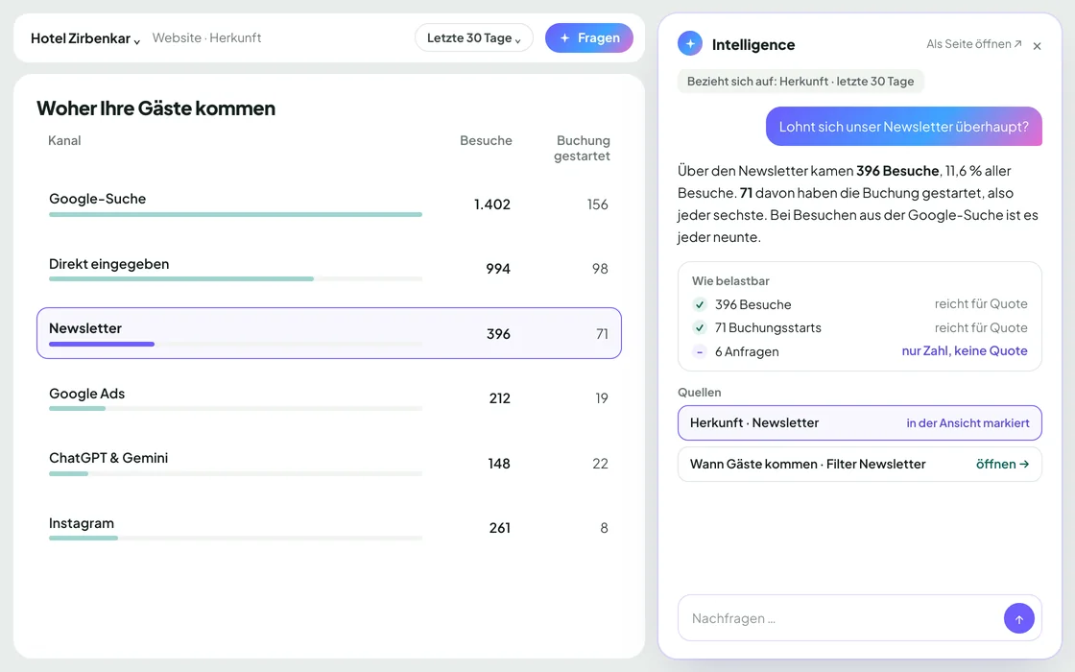Click the Buchung gestartet column header
This screenshot has width=1075, height=672.
582,148
